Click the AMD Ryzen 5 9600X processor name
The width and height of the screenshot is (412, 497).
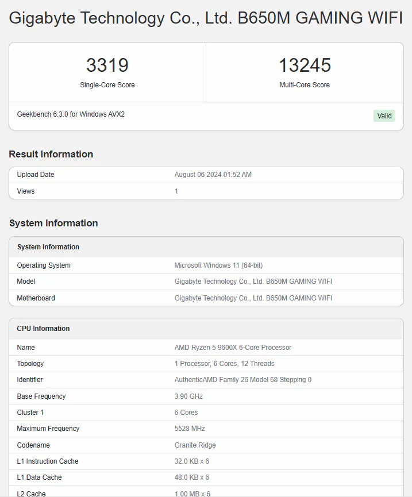pyautogui.click(x=233, y=348)
